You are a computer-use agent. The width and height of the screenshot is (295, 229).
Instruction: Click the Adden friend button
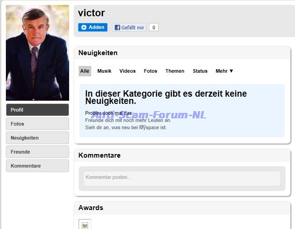(x=93, y=28)
